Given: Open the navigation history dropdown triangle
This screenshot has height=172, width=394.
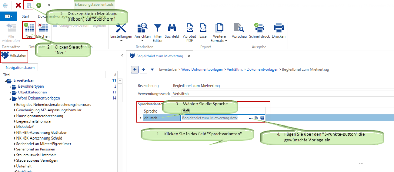Looking at the screenshot, I should click(x=152, y=69).
